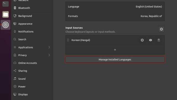The image size is (177, 100).
Task: Open Input Sources options gear
Action: click(161, 29)
